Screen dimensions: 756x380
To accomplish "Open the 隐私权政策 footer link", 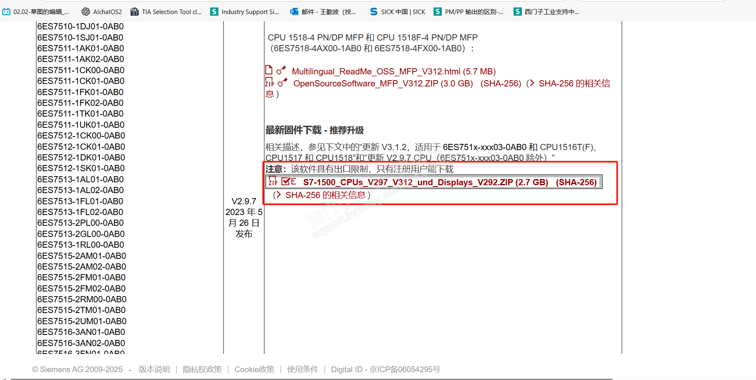I will [202, 369].
